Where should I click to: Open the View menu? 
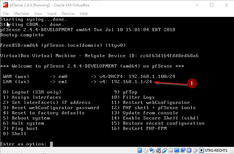click(x=38, y=14)
